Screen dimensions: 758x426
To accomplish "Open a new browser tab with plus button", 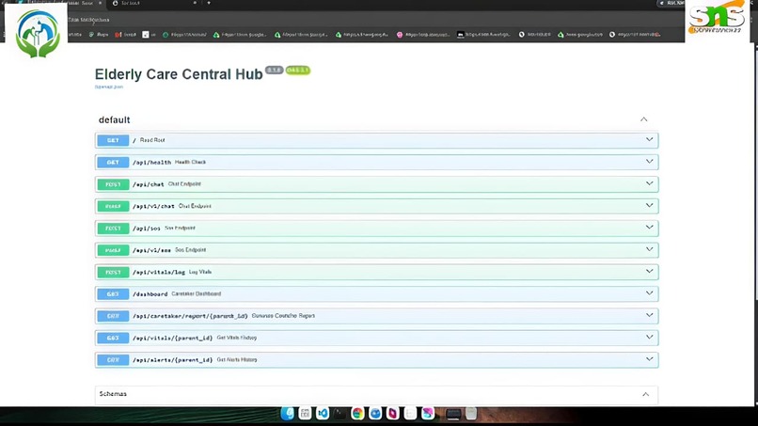I will pos(209,3).
